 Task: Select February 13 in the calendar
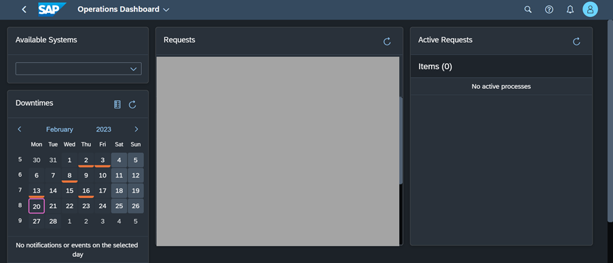click(37, 191)
